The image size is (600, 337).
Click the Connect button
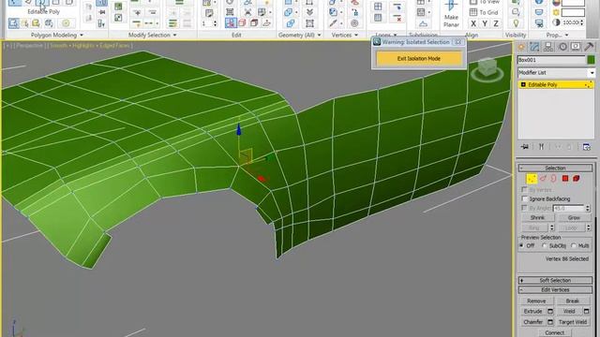(555, 333)
